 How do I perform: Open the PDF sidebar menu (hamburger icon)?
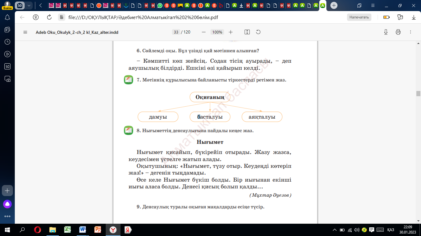pos(25,32)
